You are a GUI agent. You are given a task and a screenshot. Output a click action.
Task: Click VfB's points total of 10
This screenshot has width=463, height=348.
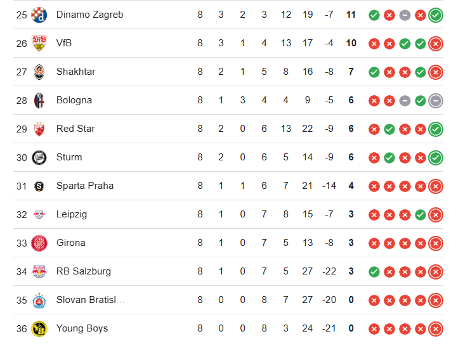click(x=351, y=43)
